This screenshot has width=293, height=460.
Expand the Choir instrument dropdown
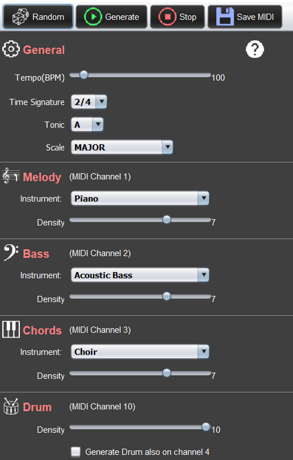(140, 352)
